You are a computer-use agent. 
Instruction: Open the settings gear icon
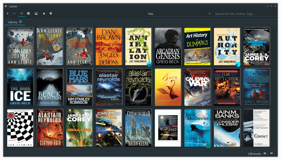point(51,13)
